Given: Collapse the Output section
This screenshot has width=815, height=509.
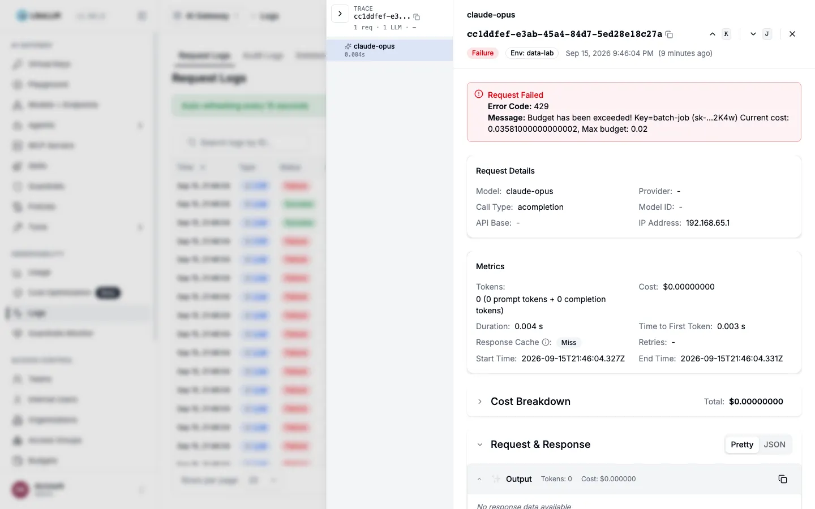Looking at the screenshot, I should pos(479,479).
